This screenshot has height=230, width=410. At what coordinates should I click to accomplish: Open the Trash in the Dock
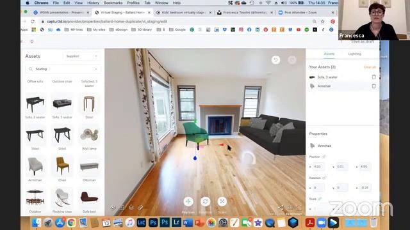tap(374, 223)
